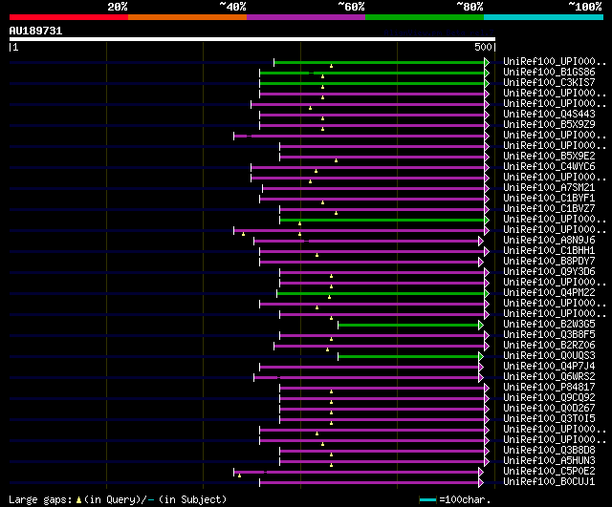This screenshot has width=612, height=507.
Task: Click the white query sequence bar
Action: (252, 39)
